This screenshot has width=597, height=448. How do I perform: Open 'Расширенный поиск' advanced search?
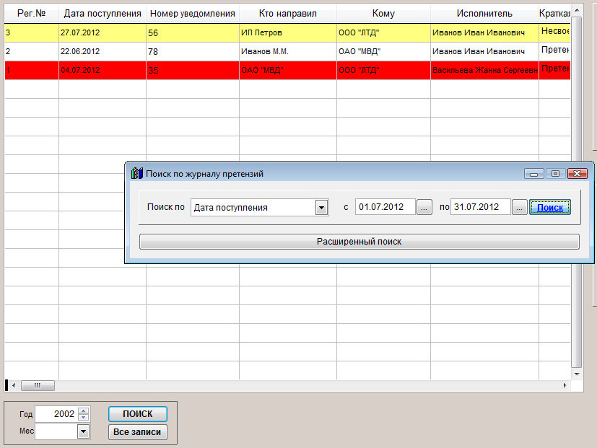pyautogui.click(x=359, y=242)
